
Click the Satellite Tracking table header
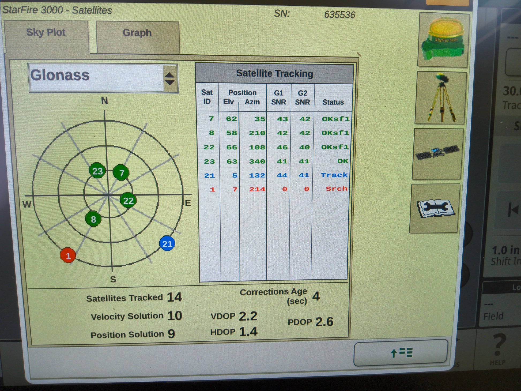[x=274, y=73]
